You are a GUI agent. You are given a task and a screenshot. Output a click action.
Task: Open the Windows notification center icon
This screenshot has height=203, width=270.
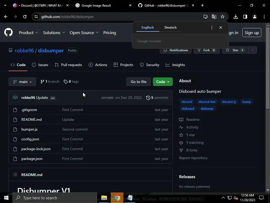(261, 198)
